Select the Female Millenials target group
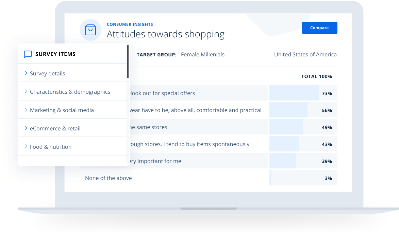This screenshot has height=235, width=399. (202, 54)
